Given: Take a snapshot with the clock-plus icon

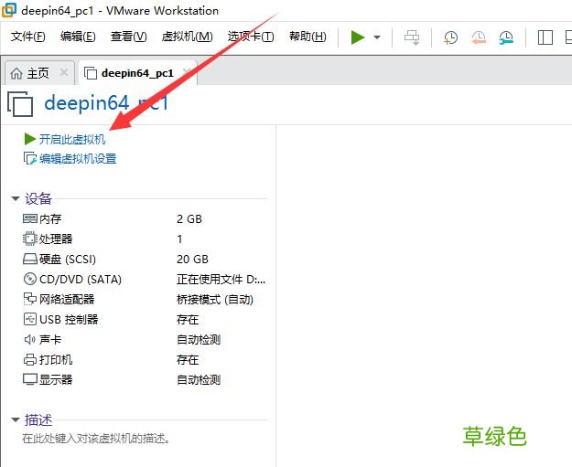Looking at the screenshot, I should pyautogui.click(x=450, y=37).
